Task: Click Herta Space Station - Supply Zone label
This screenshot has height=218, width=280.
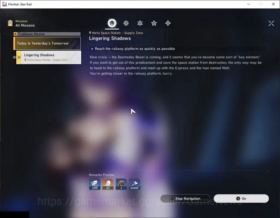Action: pyautogui.click(x=117, y=33)
